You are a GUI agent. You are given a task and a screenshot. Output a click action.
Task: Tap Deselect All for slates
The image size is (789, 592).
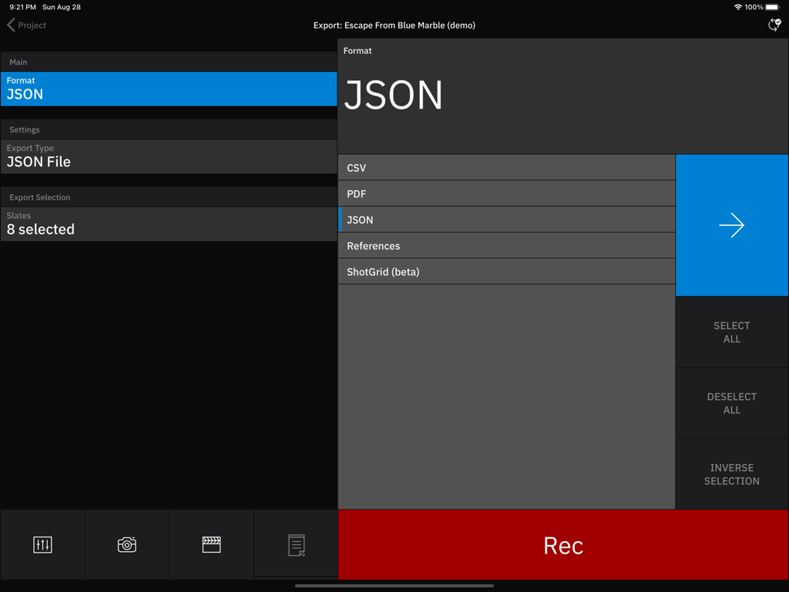point(731,403)
